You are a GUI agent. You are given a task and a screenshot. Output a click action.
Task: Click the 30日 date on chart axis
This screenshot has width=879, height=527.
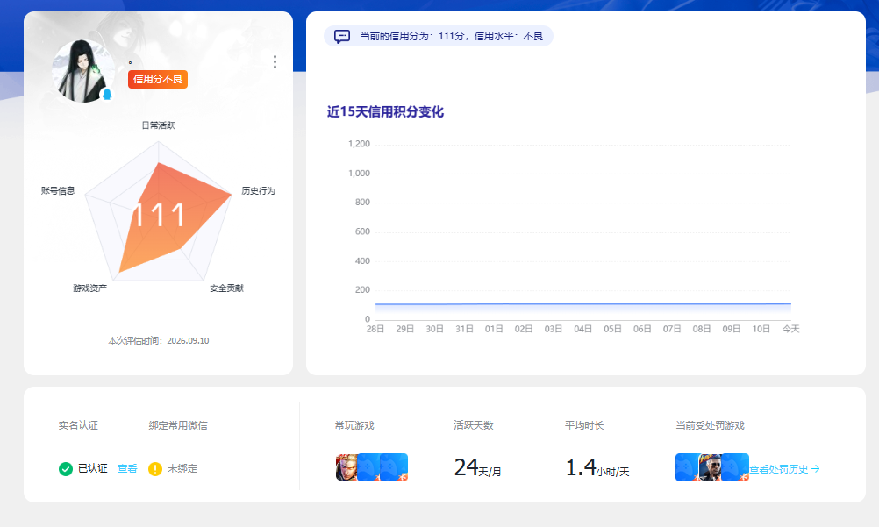point(434,329)
